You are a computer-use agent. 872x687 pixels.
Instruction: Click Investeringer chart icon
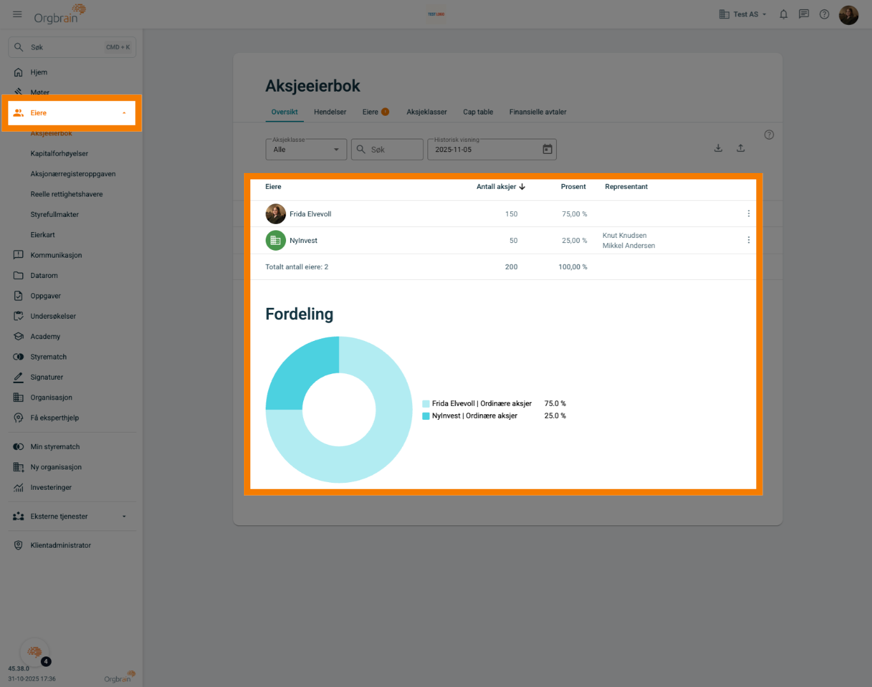pyautogui.click(x=18, y=487)
